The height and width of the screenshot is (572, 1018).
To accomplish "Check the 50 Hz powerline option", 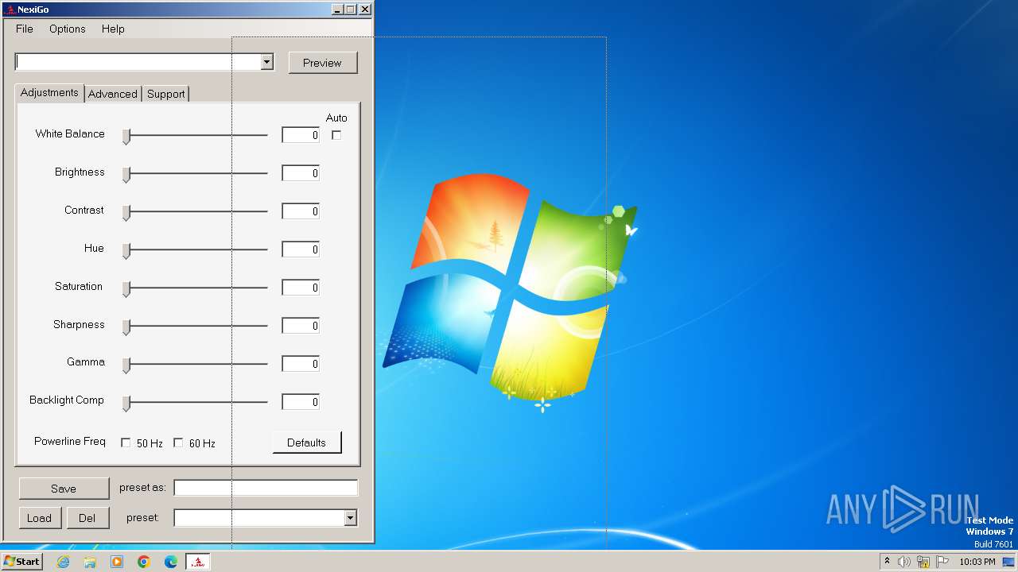I will (x=126, y=443).
